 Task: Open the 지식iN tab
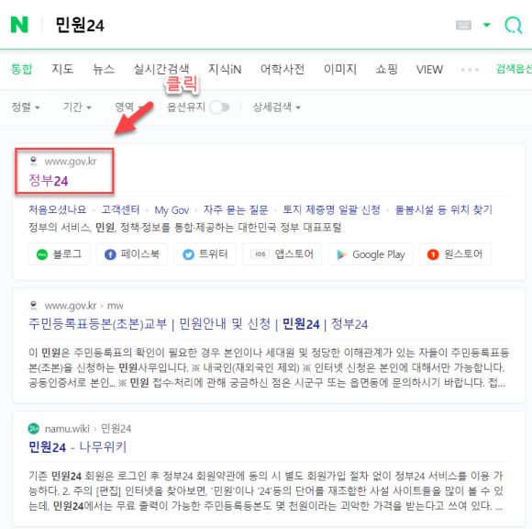pos(225,69)
